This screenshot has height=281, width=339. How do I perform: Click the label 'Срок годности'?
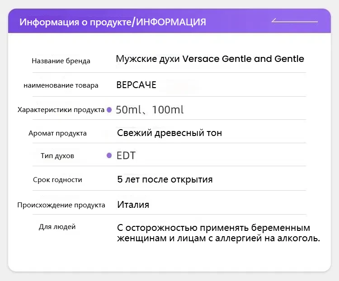(x=57, y=180)
